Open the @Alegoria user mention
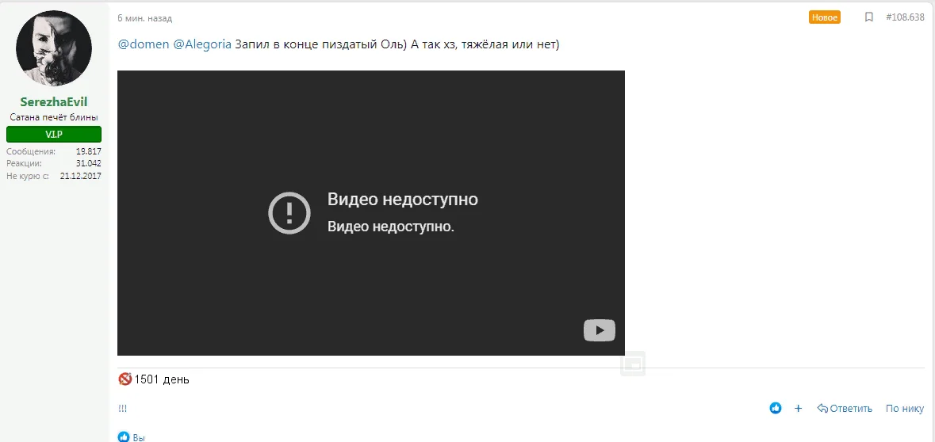This screenshot has height=442, width=935. (202, 45)
